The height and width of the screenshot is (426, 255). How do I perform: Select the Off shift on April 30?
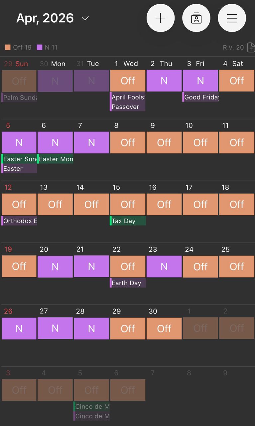tap(164, 328)
